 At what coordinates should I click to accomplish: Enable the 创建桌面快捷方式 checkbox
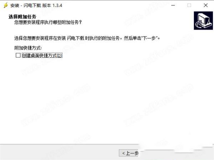(x=18, y=55)
